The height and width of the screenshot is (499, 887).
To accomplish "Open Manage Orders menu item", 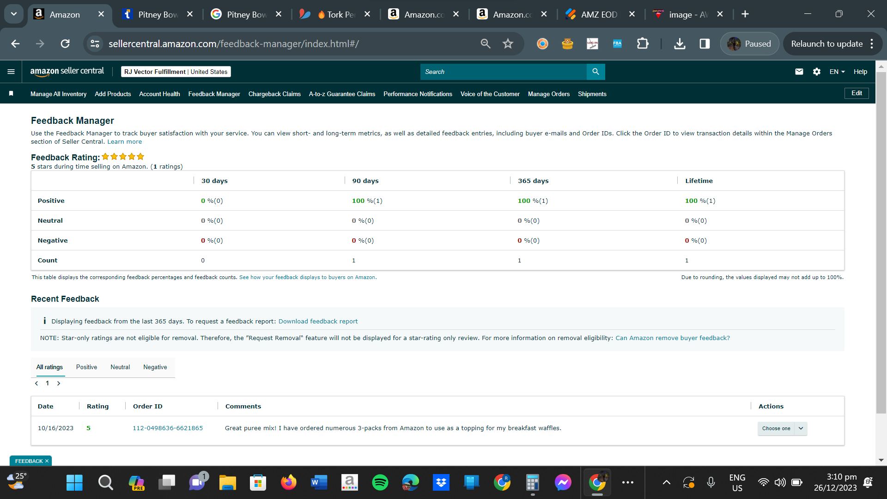I will click(548, 94).
